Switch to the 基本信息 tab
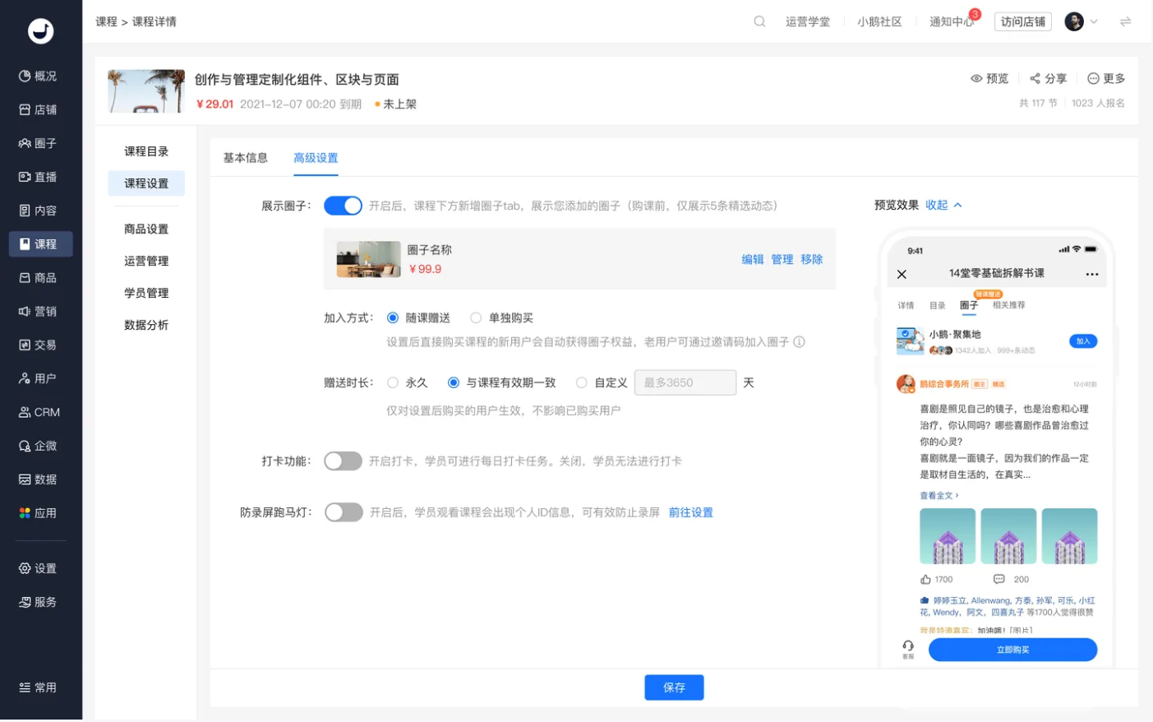The height and width of the screenshot is (722, 1153). click(246, 158)
